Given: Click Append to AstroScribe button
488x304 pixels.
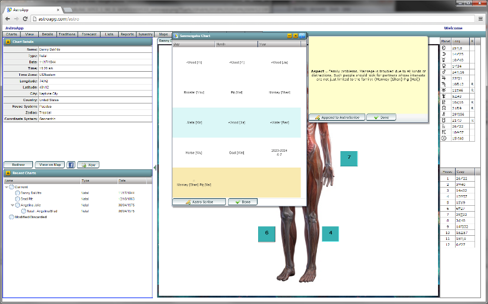Looking at the screenshot, I should [x=337, y=118].
